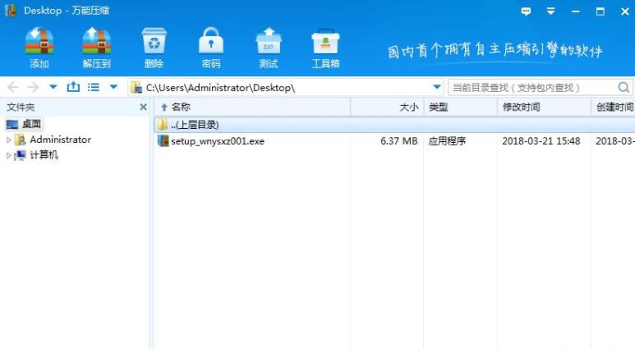Maximize the 万能压缩 window
This screenshot has height=349, width=635.
600,11
